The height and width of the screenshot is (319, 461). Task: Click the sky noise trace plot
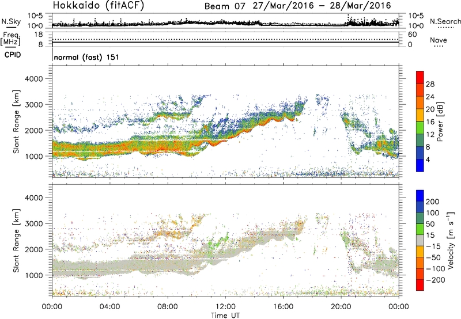click(225, 21)
